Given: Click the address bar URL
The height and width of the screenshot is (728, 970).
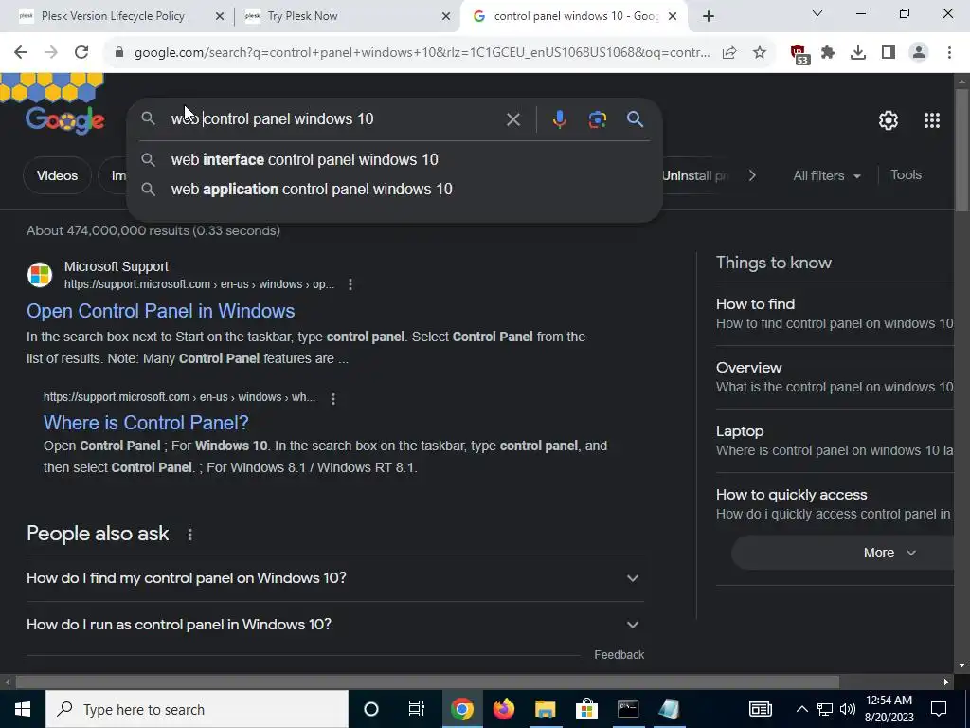Looking at the screenshot, I should (x=422, y=53).
